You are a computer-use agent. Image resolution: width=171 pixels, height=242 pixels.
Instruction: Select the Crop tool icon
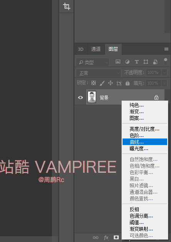(x=66, y=6)
